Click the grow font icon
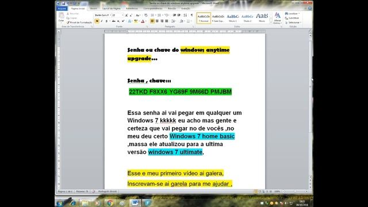368x207 pixels. pyautogui.click(x=126, y=16)
